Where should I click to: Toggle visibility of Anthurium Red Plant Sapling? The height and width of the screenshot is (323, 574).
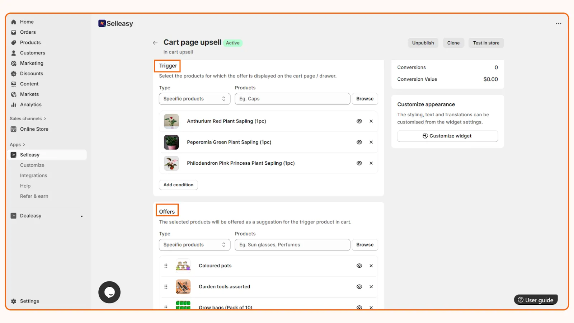[359, 121]
